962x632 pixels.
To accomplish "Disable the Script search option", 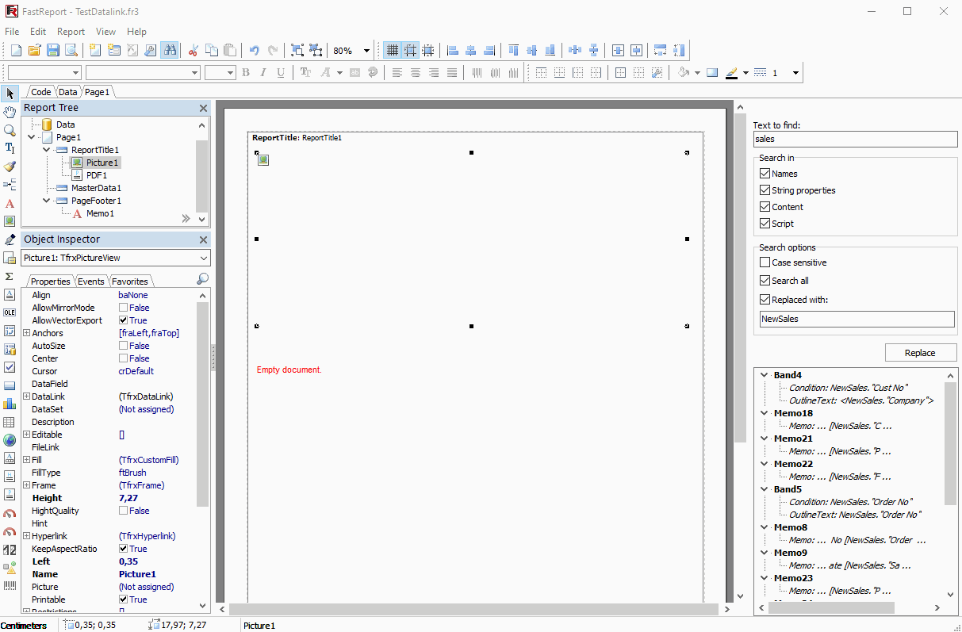I will click(765, 223).
